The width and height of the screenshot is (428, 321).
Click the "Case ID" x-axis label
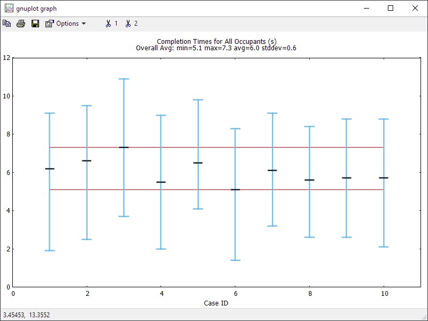pyautogui.click(x=217, y=303)
